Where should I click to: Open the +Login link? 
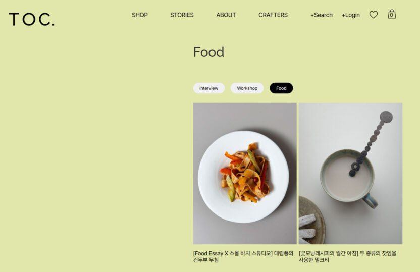point(351,15)
